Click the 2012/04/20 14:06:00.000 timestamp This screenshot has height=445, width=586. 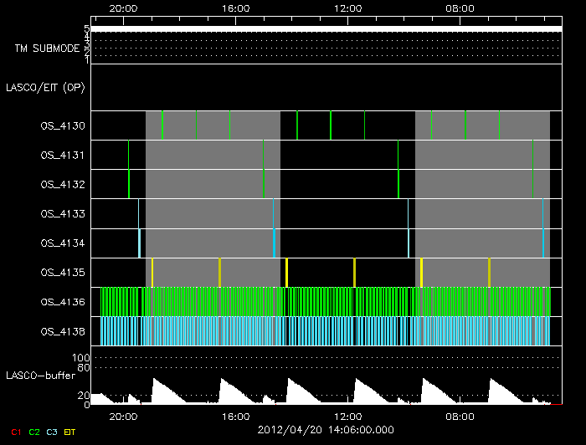(x=326, y=430)
